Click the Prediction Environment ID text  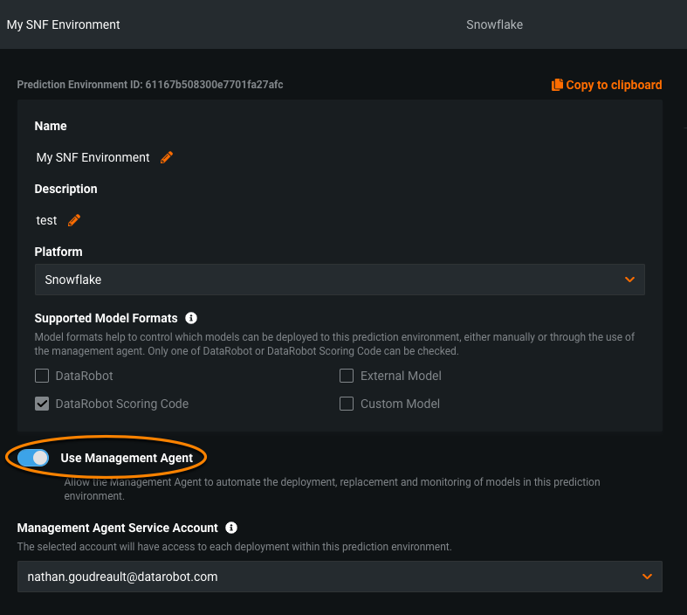click(x=150, y=85)
